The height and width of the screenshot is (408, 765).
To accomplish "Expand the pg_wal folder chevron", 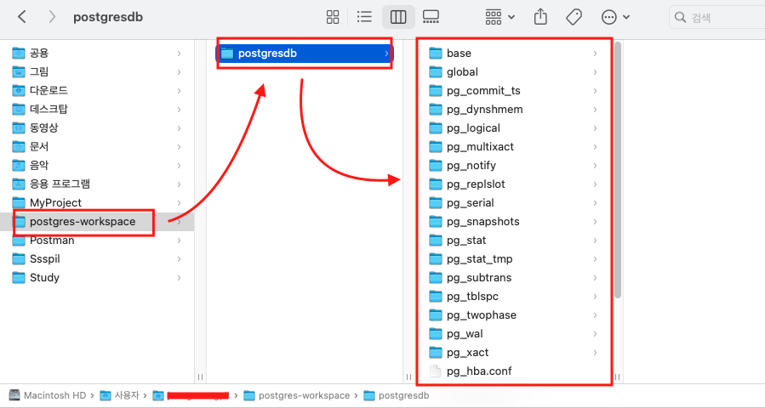I will 595,334.
